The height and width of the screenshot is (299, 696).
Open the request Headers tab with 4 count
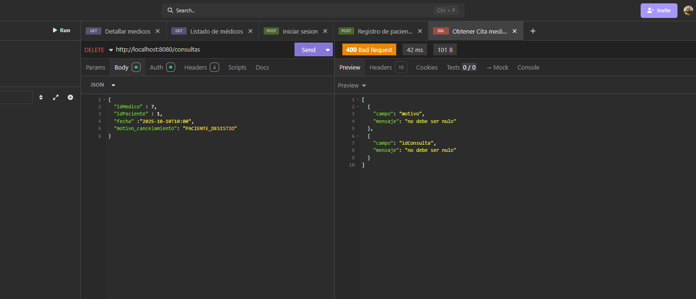click(x=202, y=68)
